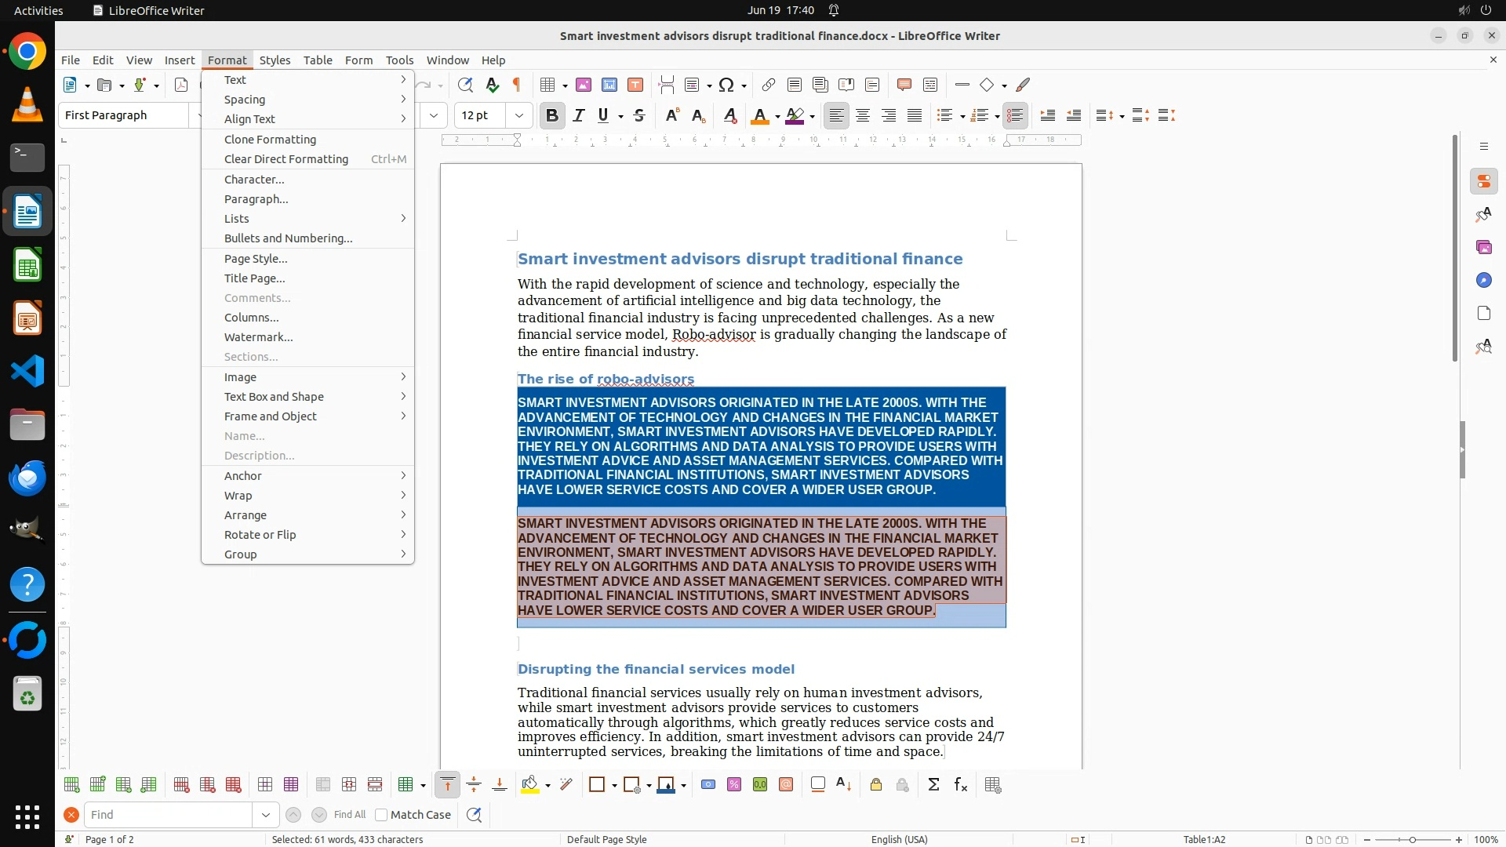1506x847 pixels.
Task: Open the Styles menu
Action: point(275,60)
